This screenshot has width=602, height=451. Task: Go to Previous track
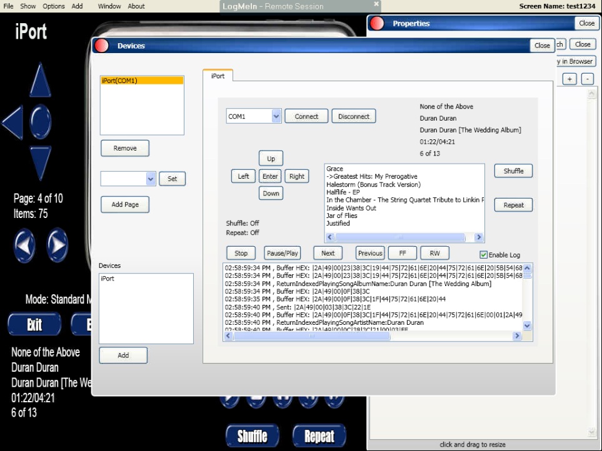coord(370,253)
